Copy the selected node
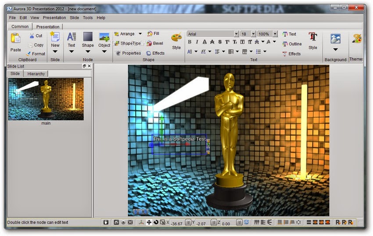This screenshot has width=373, height=236. tap(36, 45)
